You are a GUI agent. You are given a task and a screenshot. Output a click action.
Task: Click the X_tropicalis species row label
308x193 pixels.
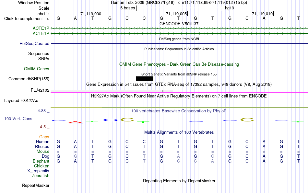tap(38, 171)
